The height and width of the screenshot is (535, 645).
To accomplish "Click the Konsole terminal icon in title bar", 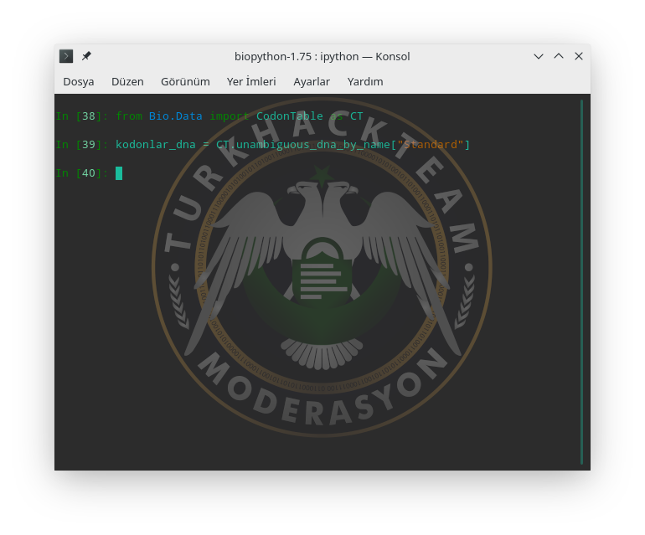I will [66, 56].
